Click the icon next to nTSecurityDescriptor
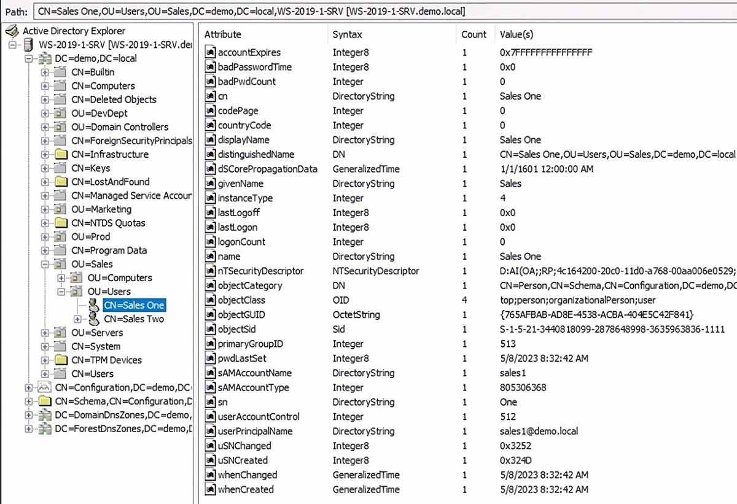The width and height of the screenshot is (737, 504). 210,271
